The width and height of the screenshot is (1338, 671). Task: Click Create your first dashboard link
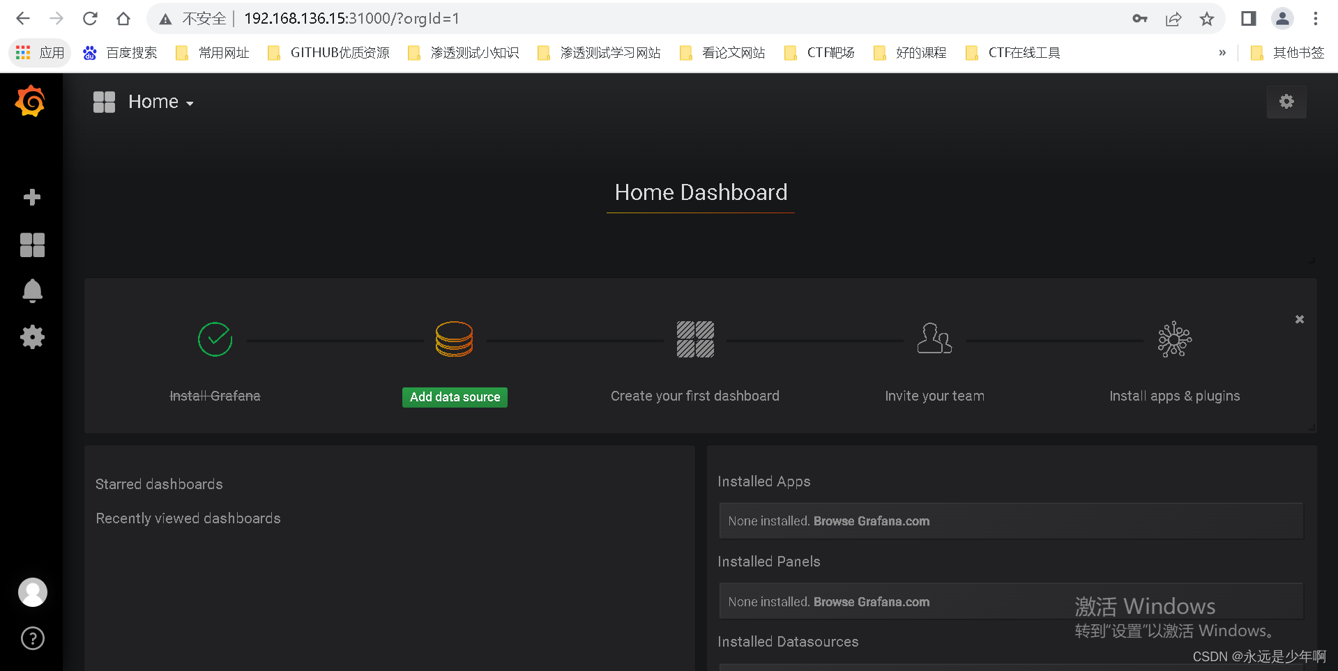point(695,396)
